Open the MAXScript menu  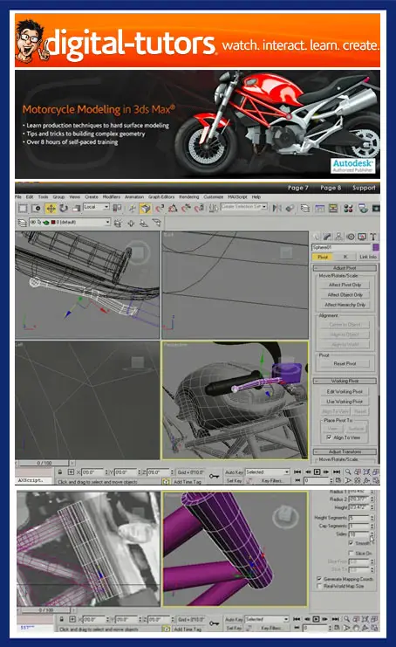coord(237,196)
